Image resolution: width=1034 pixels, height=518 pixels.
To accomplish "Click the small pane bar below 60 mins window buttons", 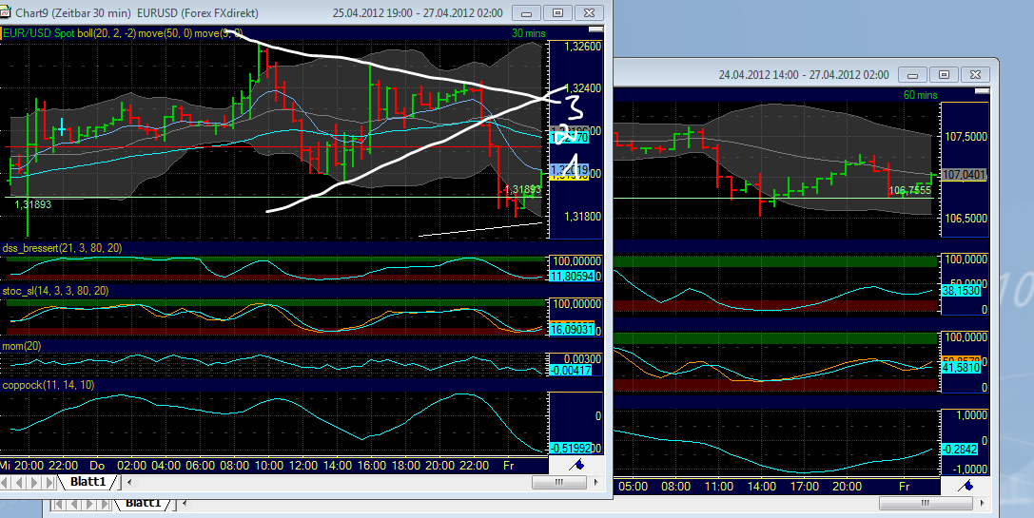I will pos(982,91).
